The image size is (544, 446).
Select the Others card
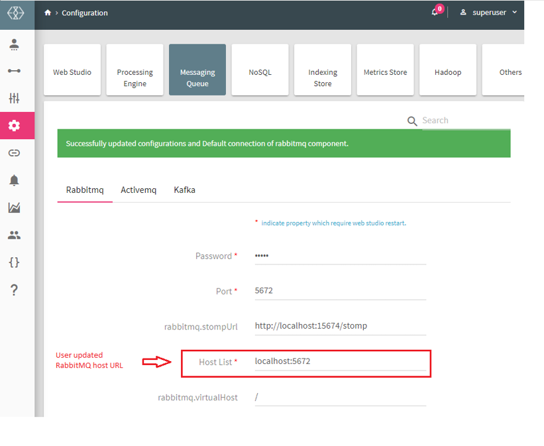tap(504, 70)
